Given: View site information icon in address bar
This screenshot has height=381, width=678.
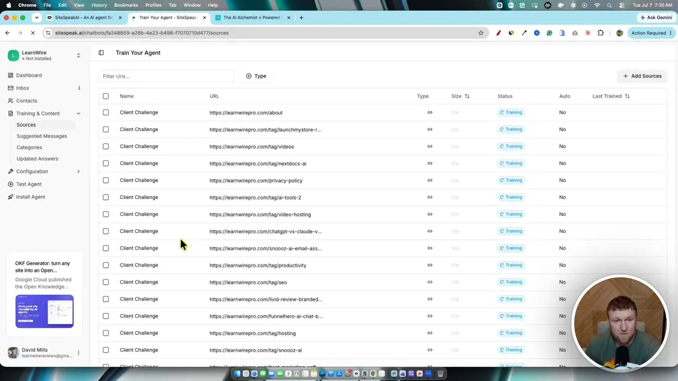Looking at the screenshot, I should click(49, 33).
